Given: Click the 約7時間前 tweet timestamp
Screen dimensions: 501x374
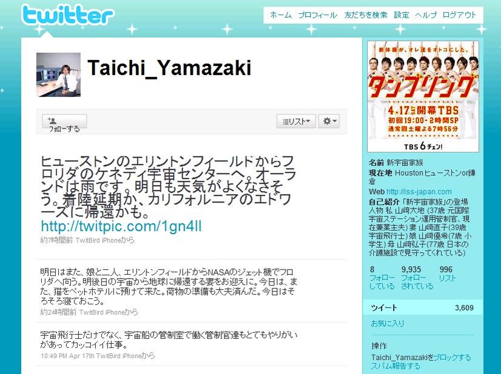Looking at the screenshot, I should tap(56, 240).
